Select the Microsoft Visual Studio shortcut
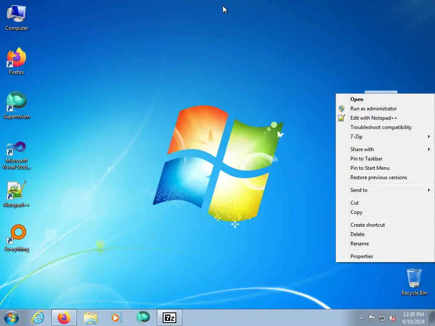This screenshot has width=435, height=326. [17, 155]
